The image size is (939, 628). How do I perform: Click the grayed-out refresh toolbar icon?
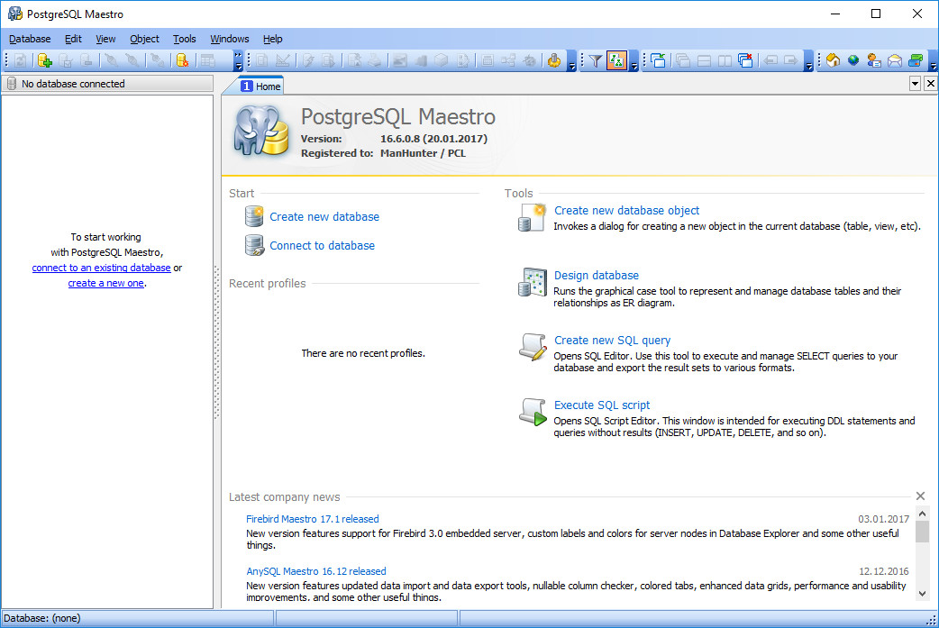21,60
